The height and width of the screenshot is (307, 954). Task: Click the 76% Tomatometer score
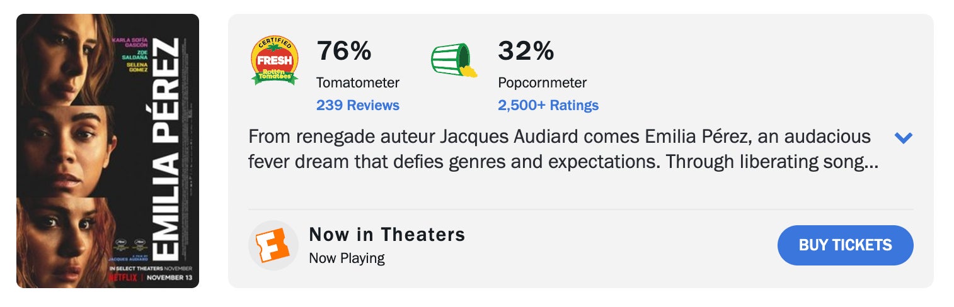pos(344,51)
